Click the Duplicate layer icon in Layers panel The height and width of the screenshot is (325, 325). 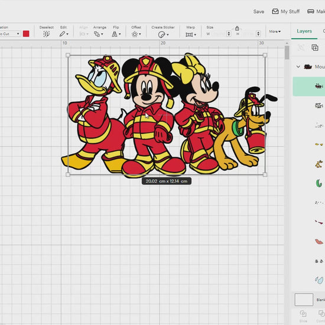(x=315, y=47)
